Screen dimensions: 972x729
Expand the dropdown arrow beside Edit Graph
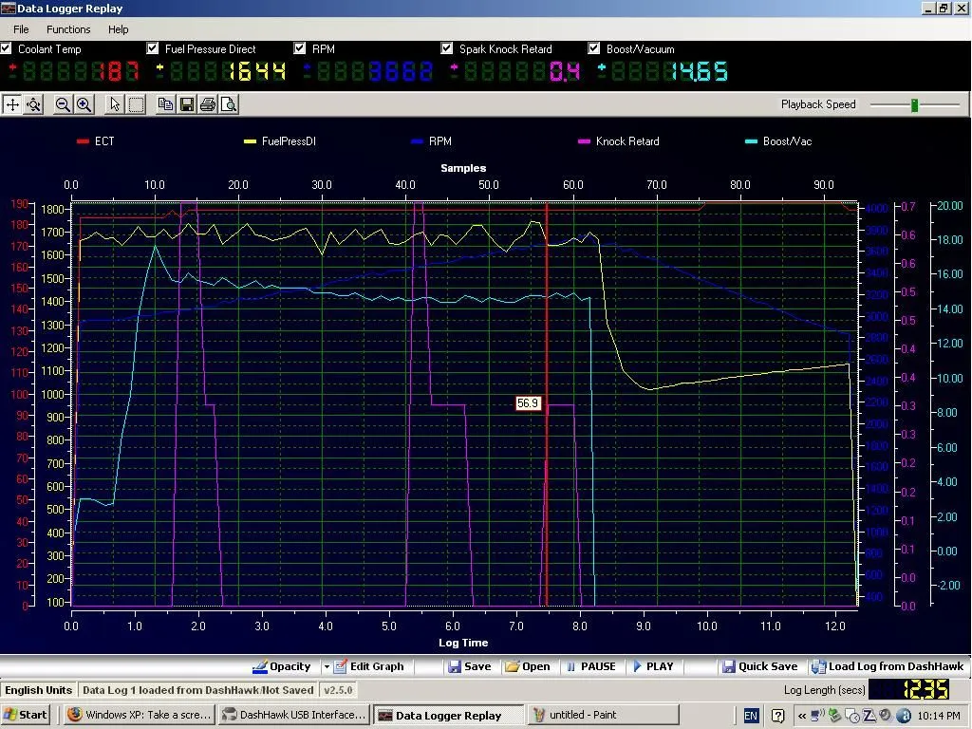pyautogui.click(x=327, y=666)
